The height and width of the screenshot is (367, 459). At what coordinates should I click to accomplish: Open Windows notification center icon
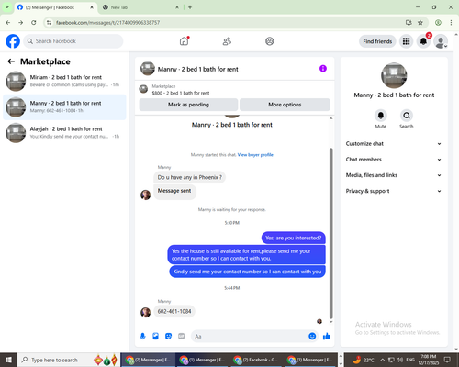[x=447, y=360]
